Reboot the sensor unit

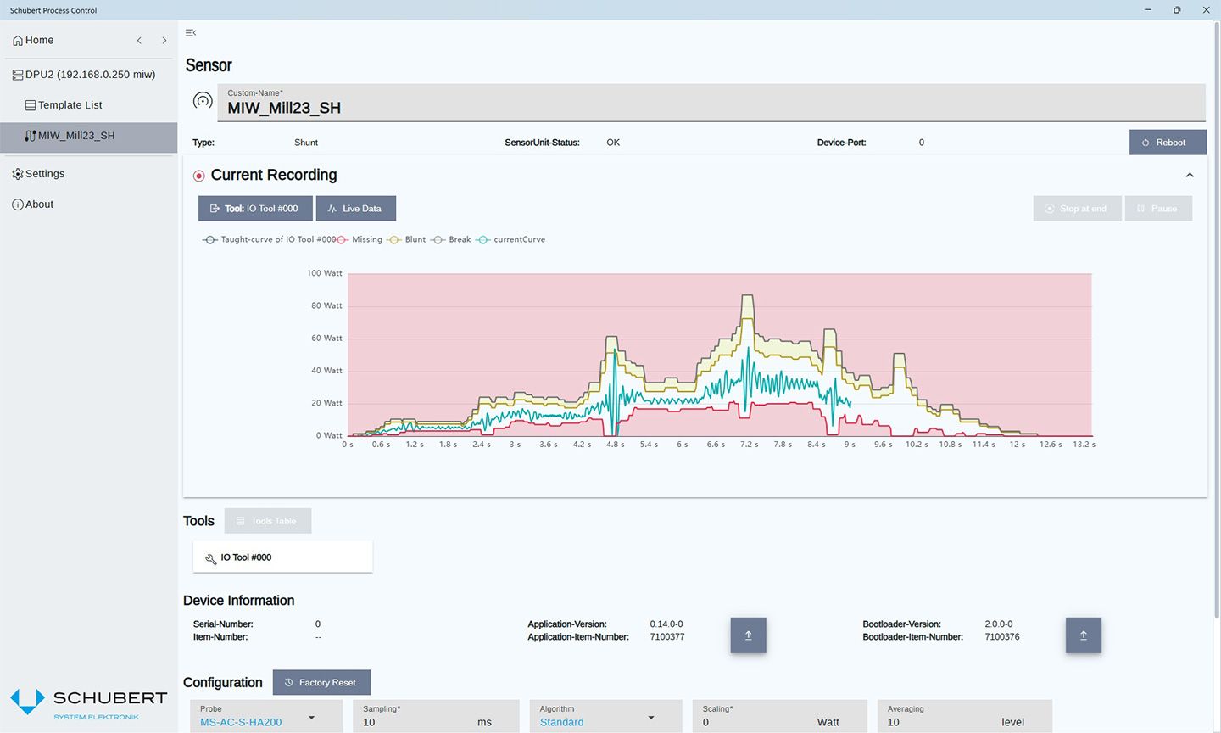(x=1168, y=143)
